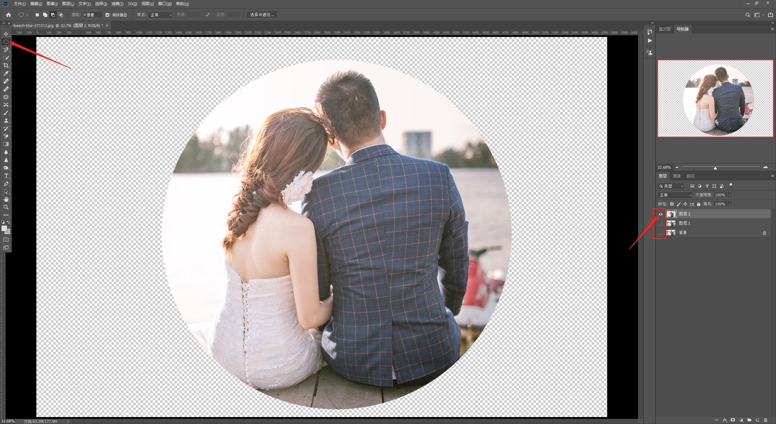Select the Zoom tool
The height and width of the screenshot is (424, 776).
point(6,207)
